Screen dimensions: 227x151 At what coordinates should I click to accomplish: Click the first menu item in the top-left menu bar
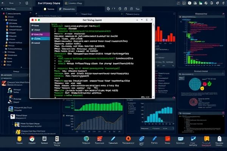[x=11, y=3]
